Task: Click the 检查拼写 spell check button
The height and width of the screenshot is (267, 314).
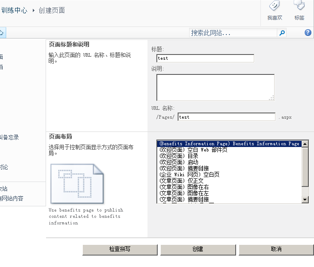Action: tap(120, 249)
